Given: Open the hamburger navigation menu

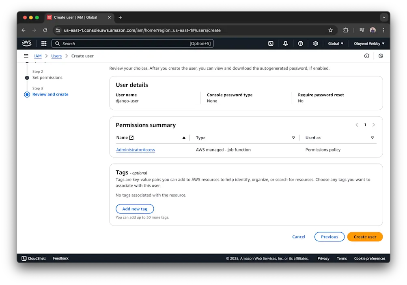Looking at the screenshot, I should tap(26, 56).
